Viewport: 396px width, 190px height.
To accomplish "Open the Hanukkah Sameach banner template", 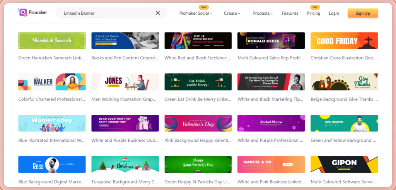I will pos(52,41).
